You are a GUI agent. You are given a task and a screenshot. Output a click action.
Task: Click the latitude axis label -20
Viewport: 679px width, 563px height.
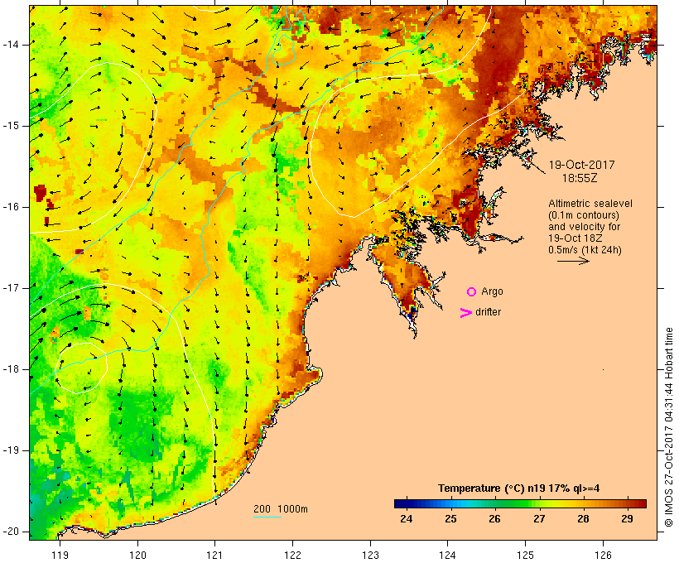coord(11,532)
